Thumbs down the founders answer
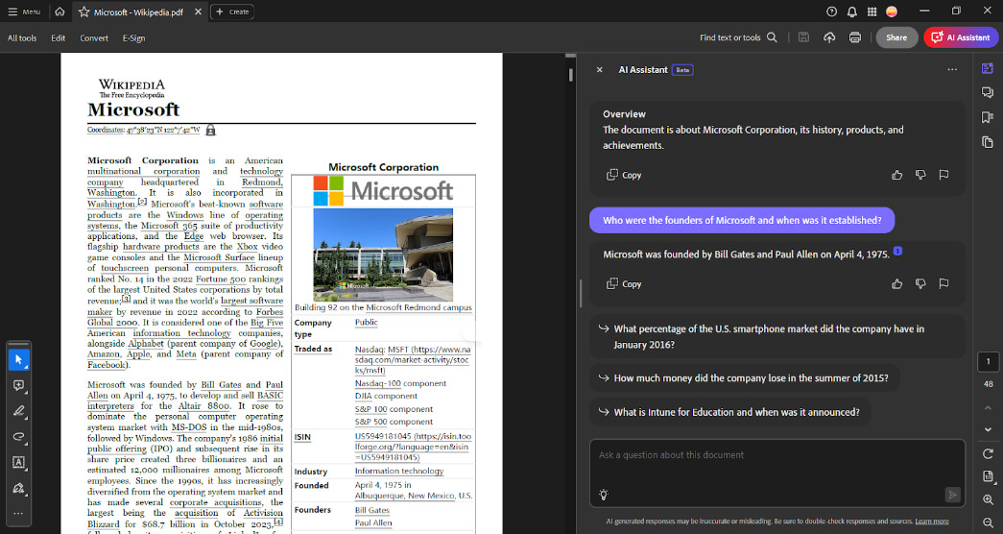This screenshot has height=534, width=1003. 920,283
